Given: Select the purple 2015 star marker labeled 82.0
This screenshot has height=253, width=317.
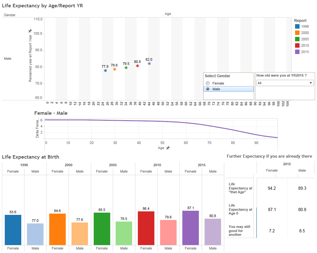Looking at the screenshot, I should click(149, 64).
